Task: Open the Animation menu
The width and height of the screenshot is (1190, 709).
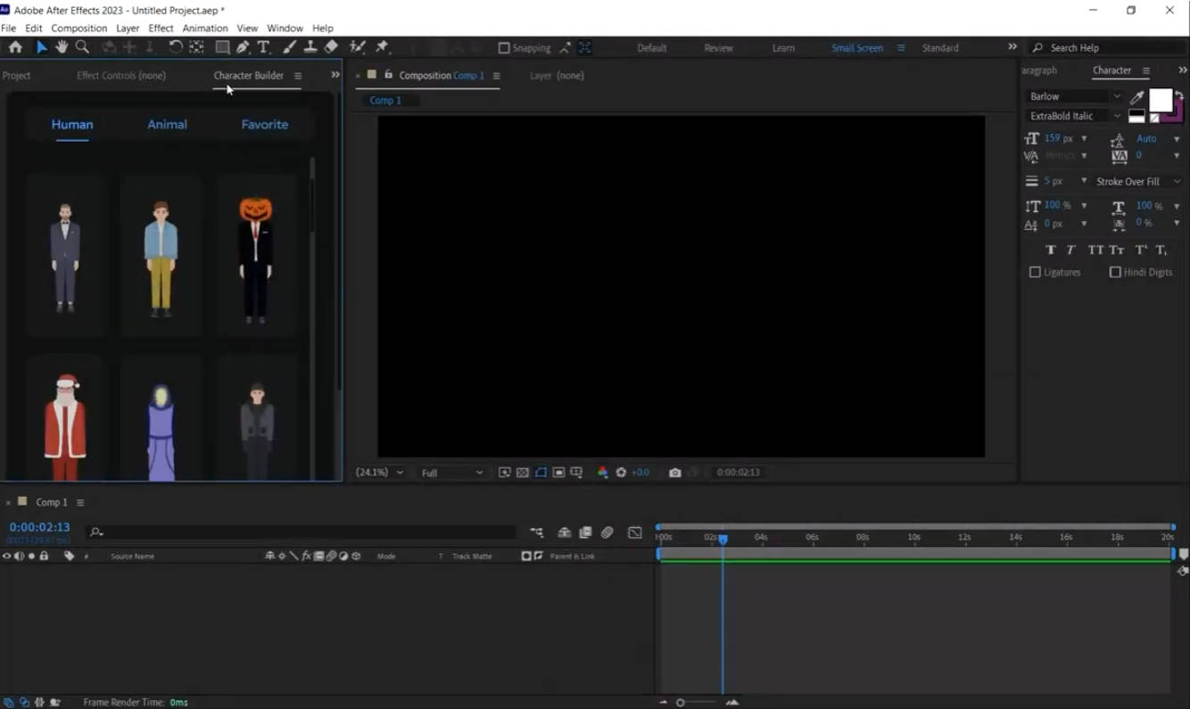Action: (205, 28)
